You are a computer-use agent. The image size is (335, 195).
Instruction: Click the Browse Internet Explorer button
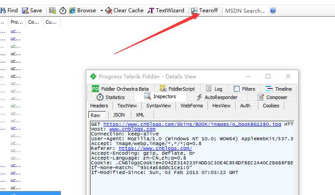tap(83, 10)
